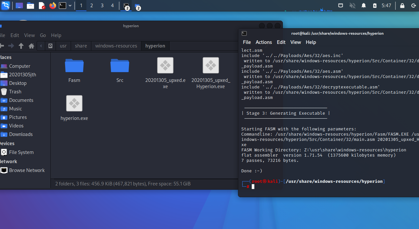Click 'Done :-)' line in terminal
Image resolution: width=419 pixels, height=229 pixels.
(252, 171)
